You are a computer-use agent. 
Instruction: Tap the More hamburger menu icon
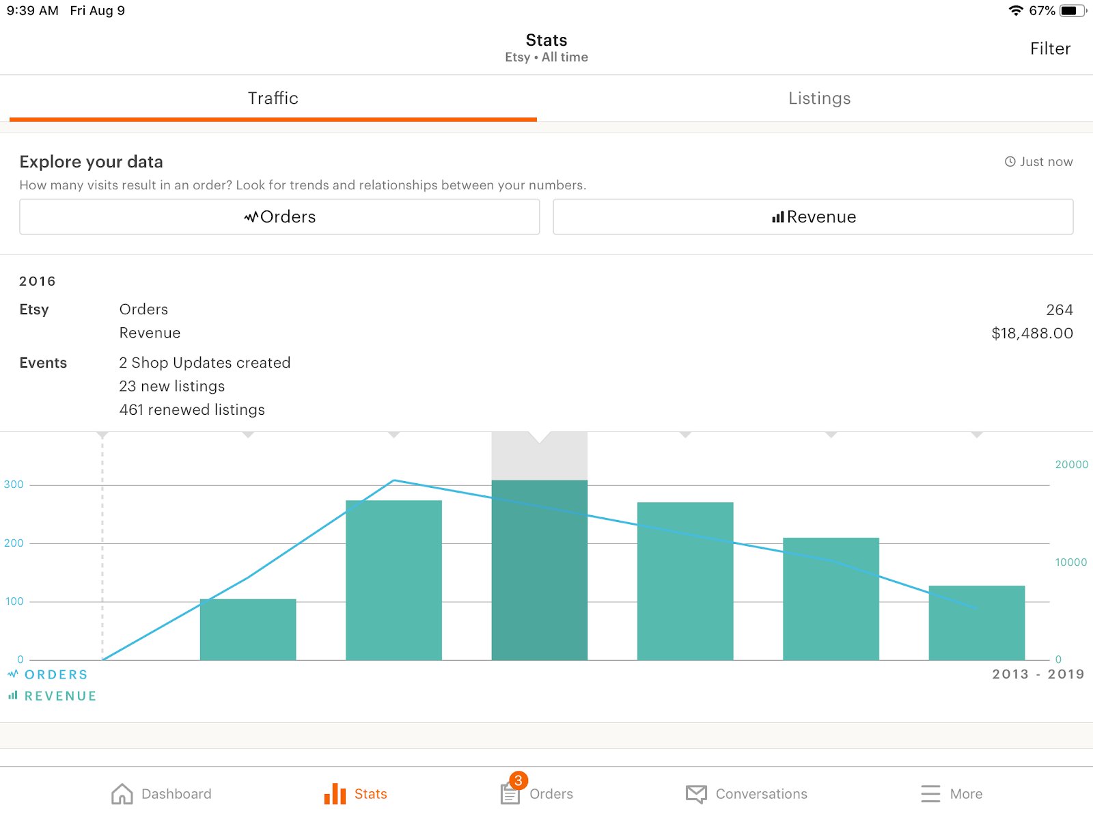(x=930, y=793)
